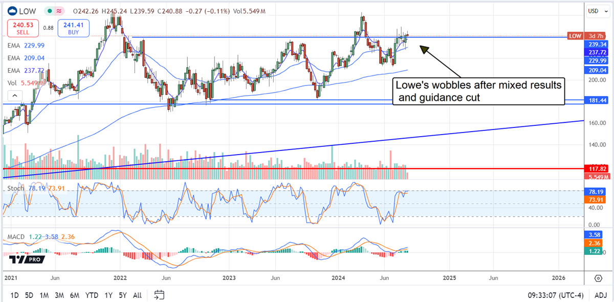
Task: Select the 1M time range
Action: pyautogui.click(x=44, y=295)
